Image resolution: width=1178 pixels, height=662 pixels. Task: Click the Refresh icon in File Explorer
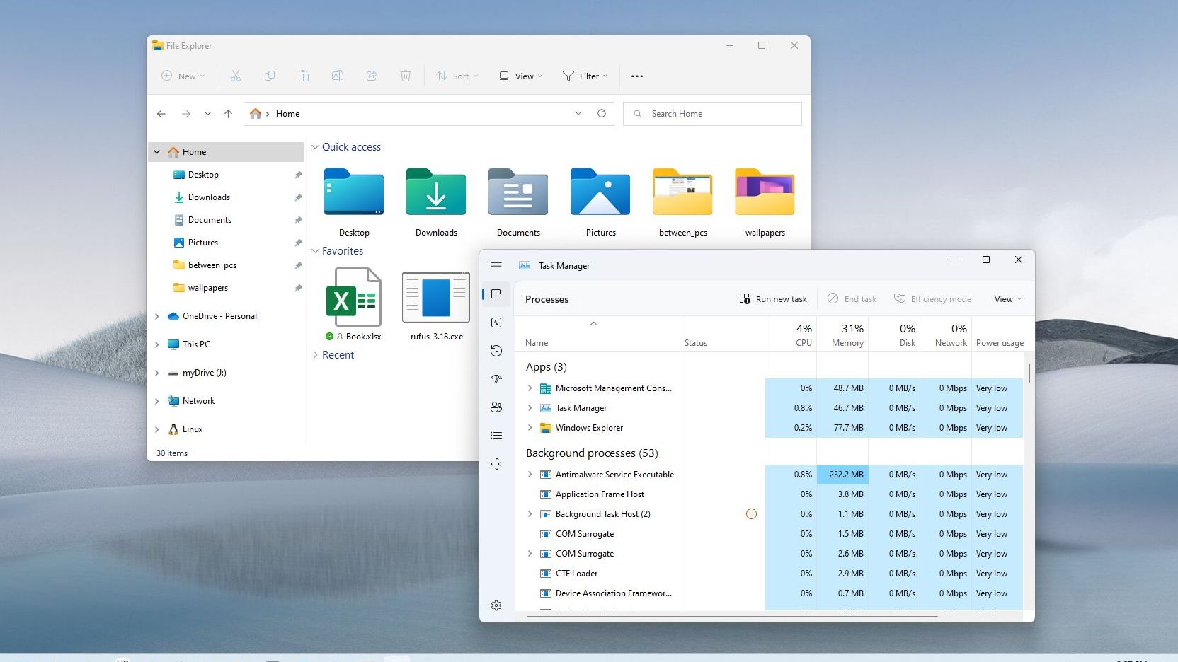(602, 113)
